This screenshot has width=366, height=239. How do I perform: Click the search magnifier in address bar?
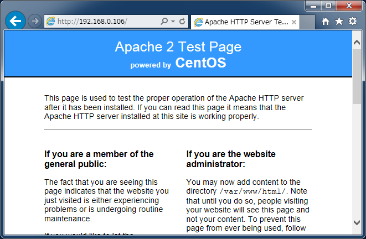coord(164,22)
